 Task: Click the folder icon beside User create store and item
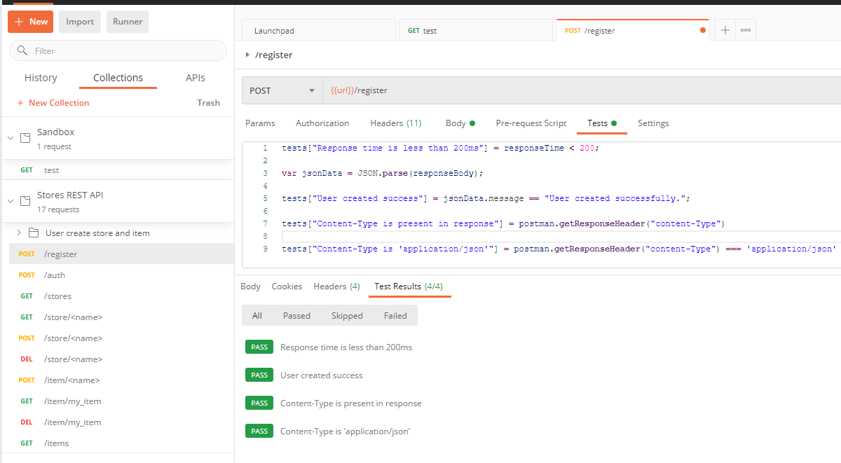[34, 233]
